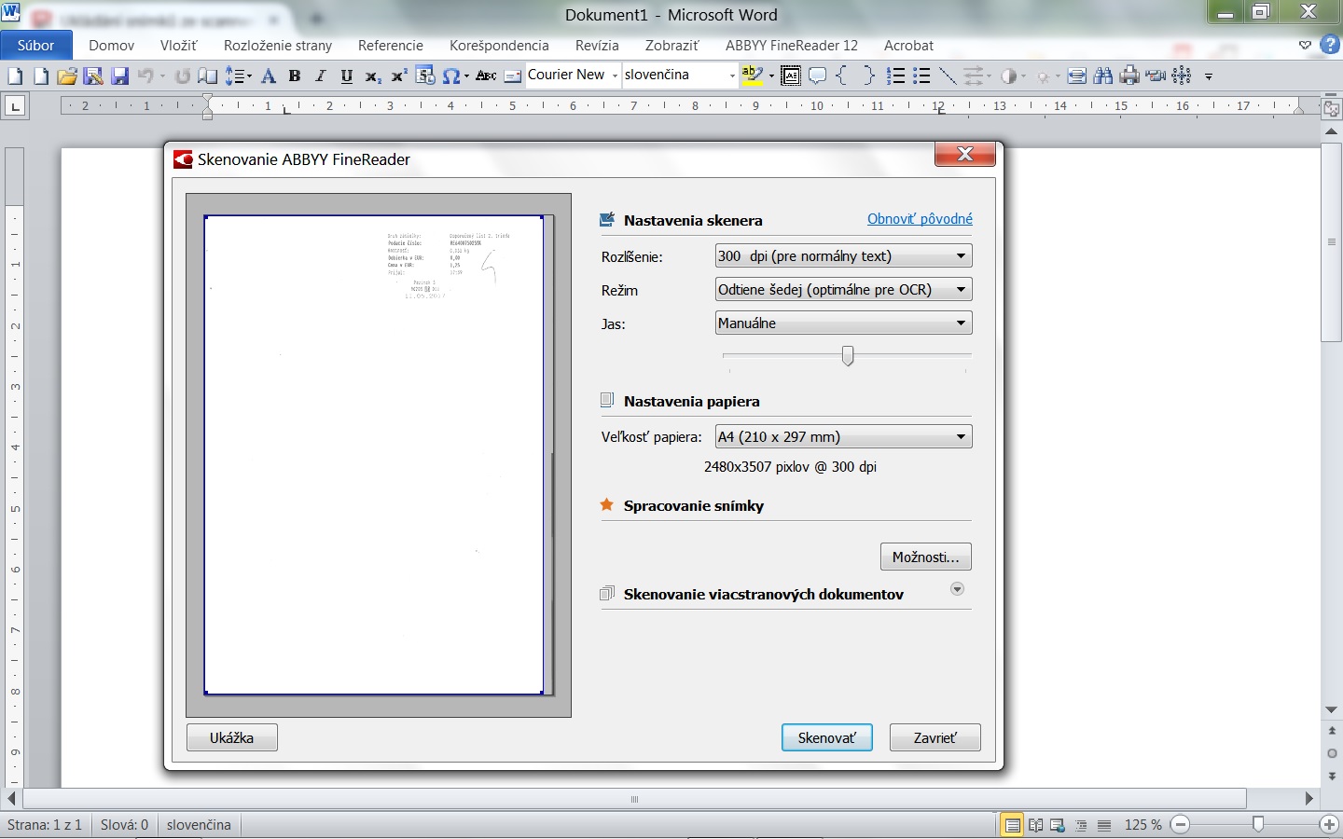Click the printer icon in toolbar
The height and width of the screenshot is (839, 1343).
[x=1129, y=76]
